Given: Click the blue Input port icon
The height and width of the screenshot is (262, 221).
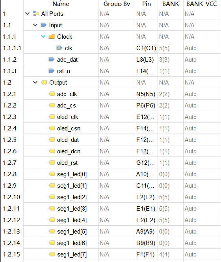Looking at the screenshot, I should tap(44, 25).
